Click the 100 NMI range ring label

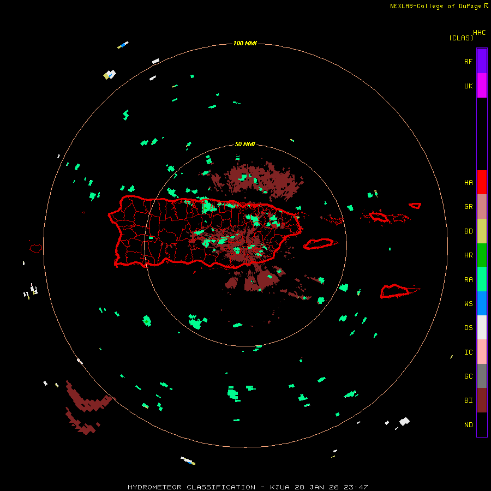[245, 43]
